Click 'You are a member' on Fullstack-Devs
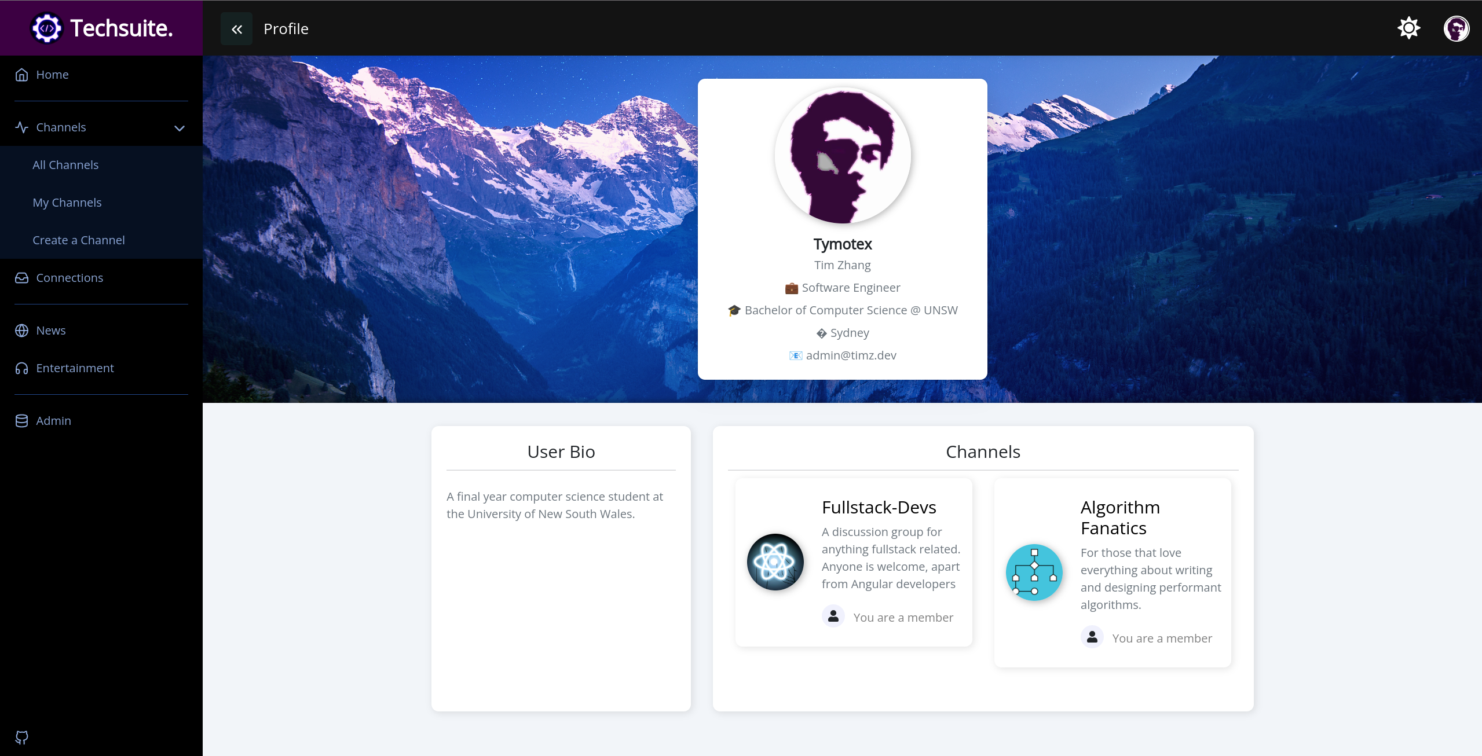Viewport: 1482px width, 756px height. coord(903,617)
